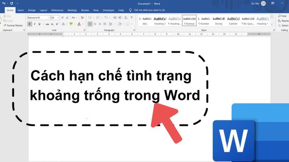The width and height of the screenshot is (289, 162).
Task: Toggle Strikethrough formatting
Action: click(x=47, y=24)
